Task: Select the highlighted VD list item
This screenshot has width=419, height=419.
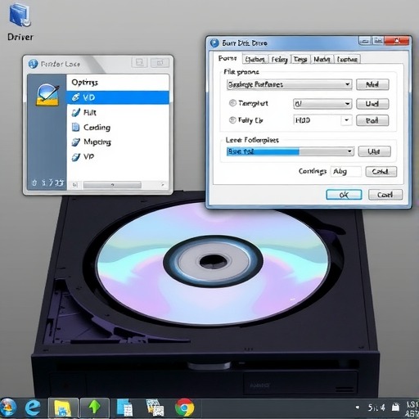Action: pos(118,97)
